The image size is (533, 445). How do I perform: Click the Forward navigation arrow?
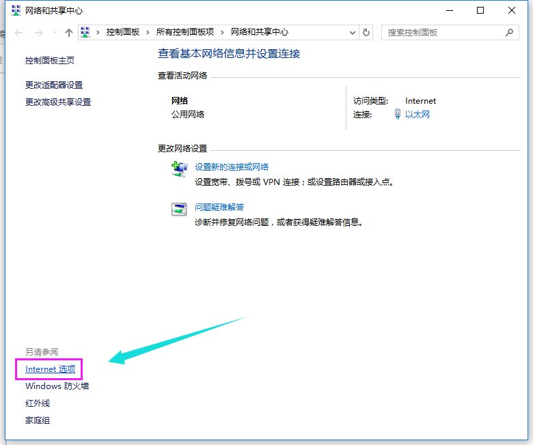click(x=39, y=33)
